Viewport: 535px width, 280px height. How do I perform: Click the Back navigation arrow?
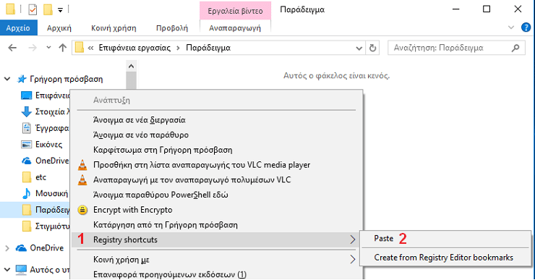point(12,48)
